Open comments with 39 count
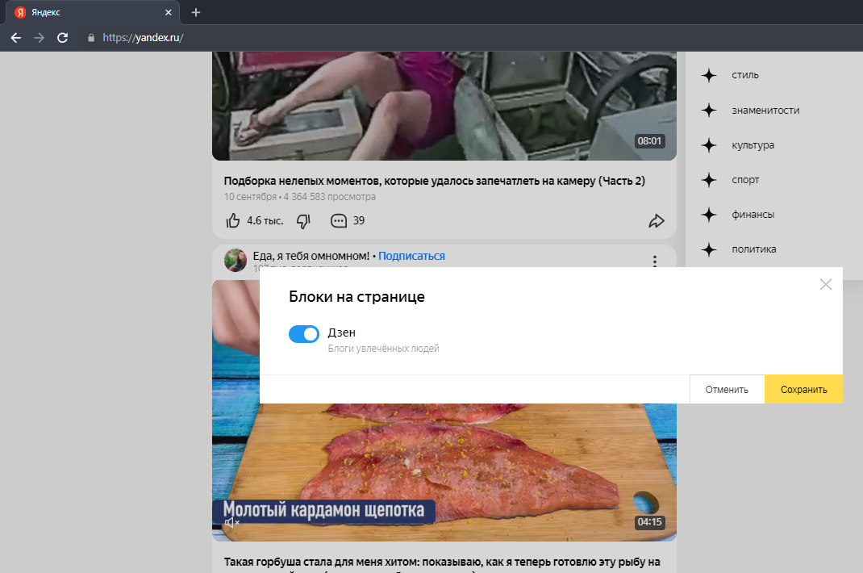863x573 pixels. [x=348, y=221]
